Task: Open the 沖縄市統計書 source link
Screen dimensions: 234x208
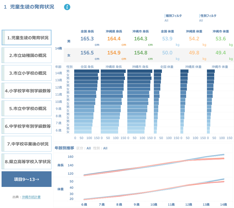Action: pos(31,197)
